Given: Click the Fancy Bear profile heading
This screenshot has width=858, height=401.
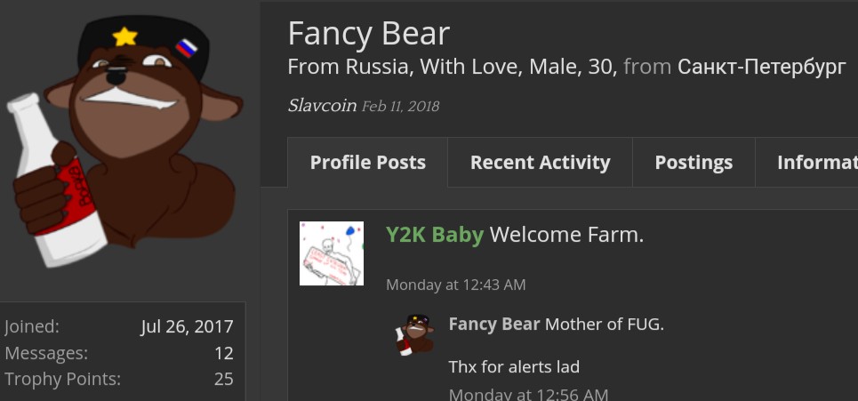Looking at the screenshot, I should [x=368, y=34].
